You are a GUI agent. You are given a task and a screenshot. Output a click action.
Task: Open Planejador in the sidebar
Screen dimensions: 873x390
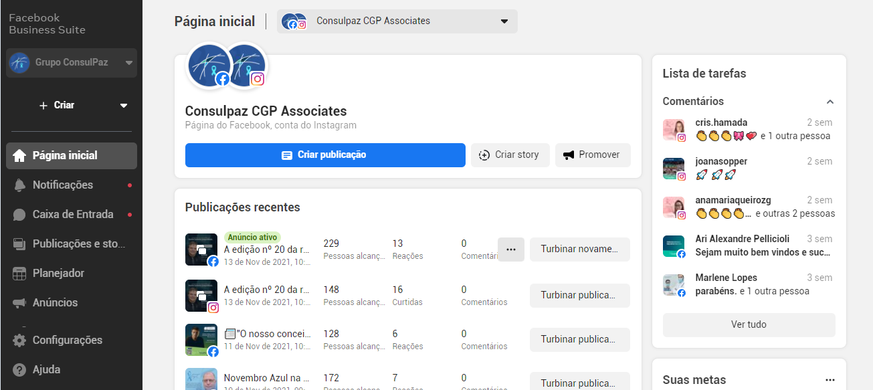tap(72, 273)
